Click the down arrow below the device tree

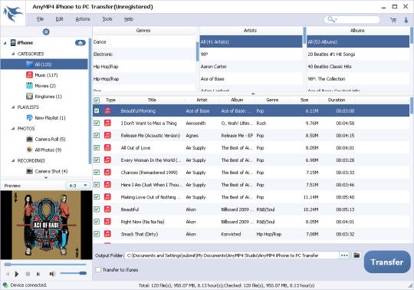pyautogui.click(x=46, y=178)
